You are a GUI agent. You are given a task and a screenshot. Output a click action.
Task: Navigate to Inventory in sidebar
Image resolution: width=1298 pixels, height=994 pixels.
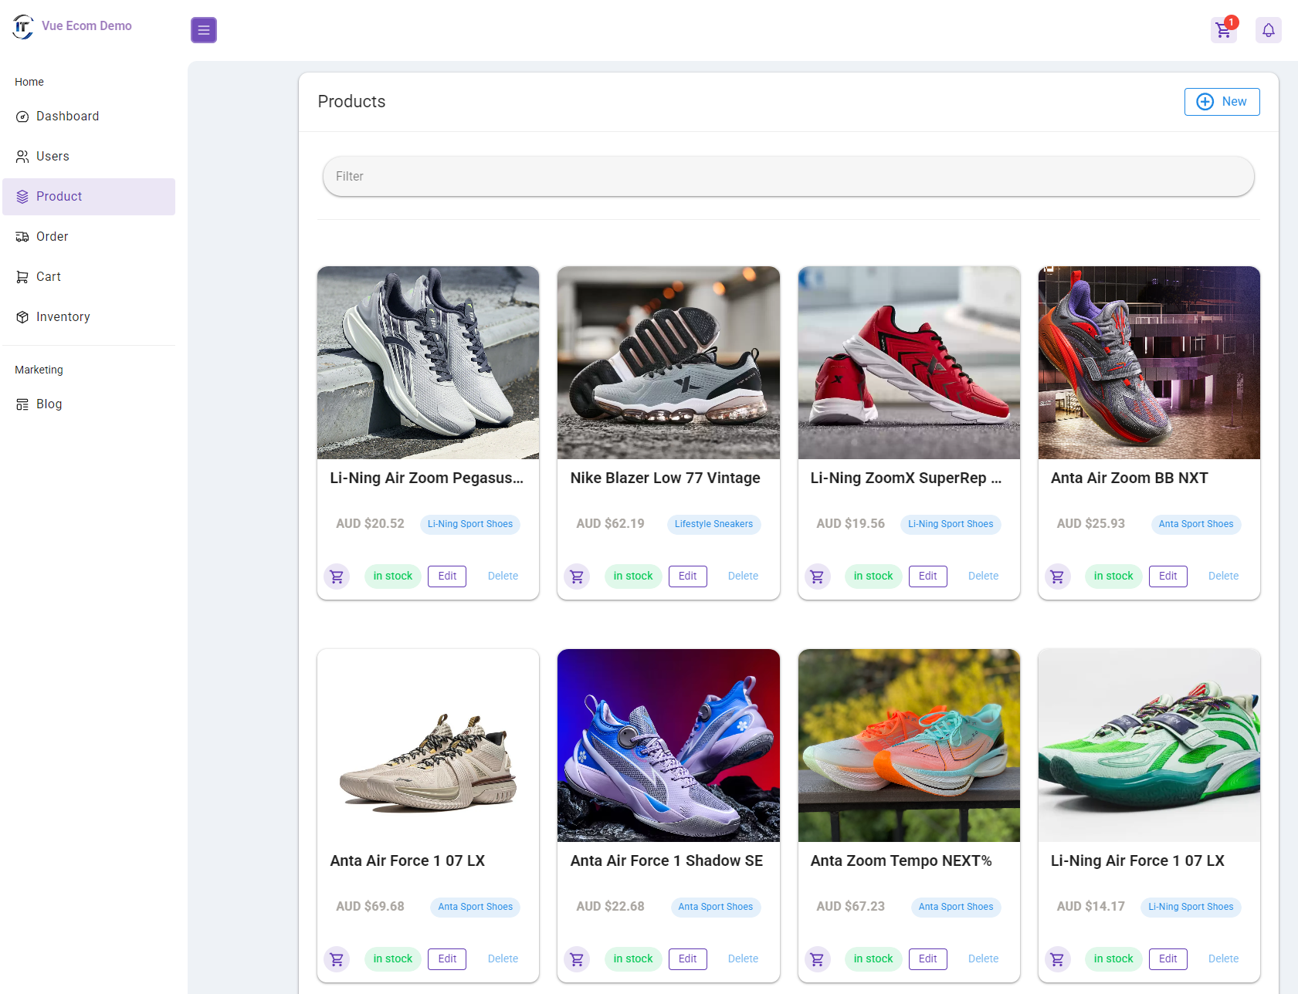89,317
